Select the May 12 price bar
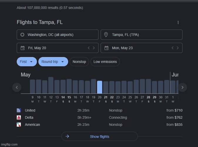 [x=51, y=85]
